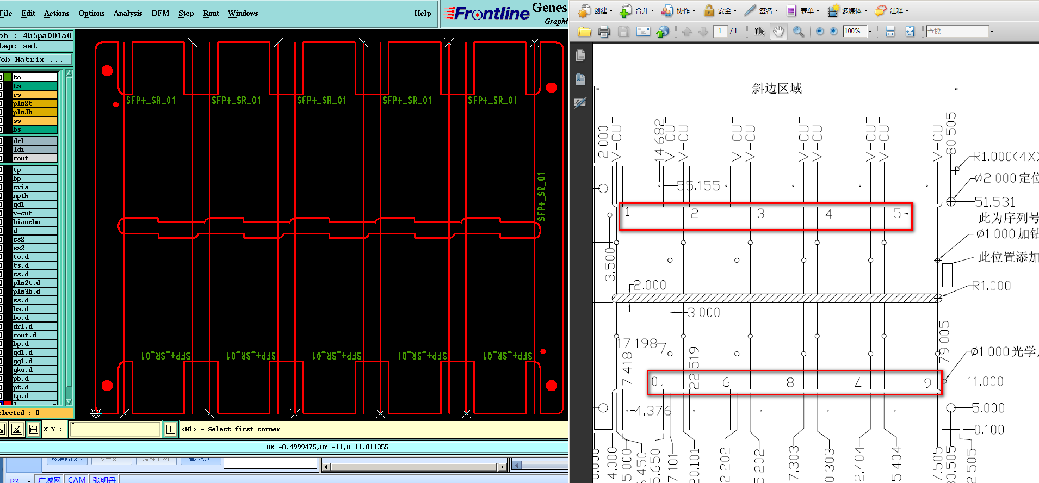Switch to the 张明丹 tab at bottom
1039x483 pixels.
tap(104, 479)
